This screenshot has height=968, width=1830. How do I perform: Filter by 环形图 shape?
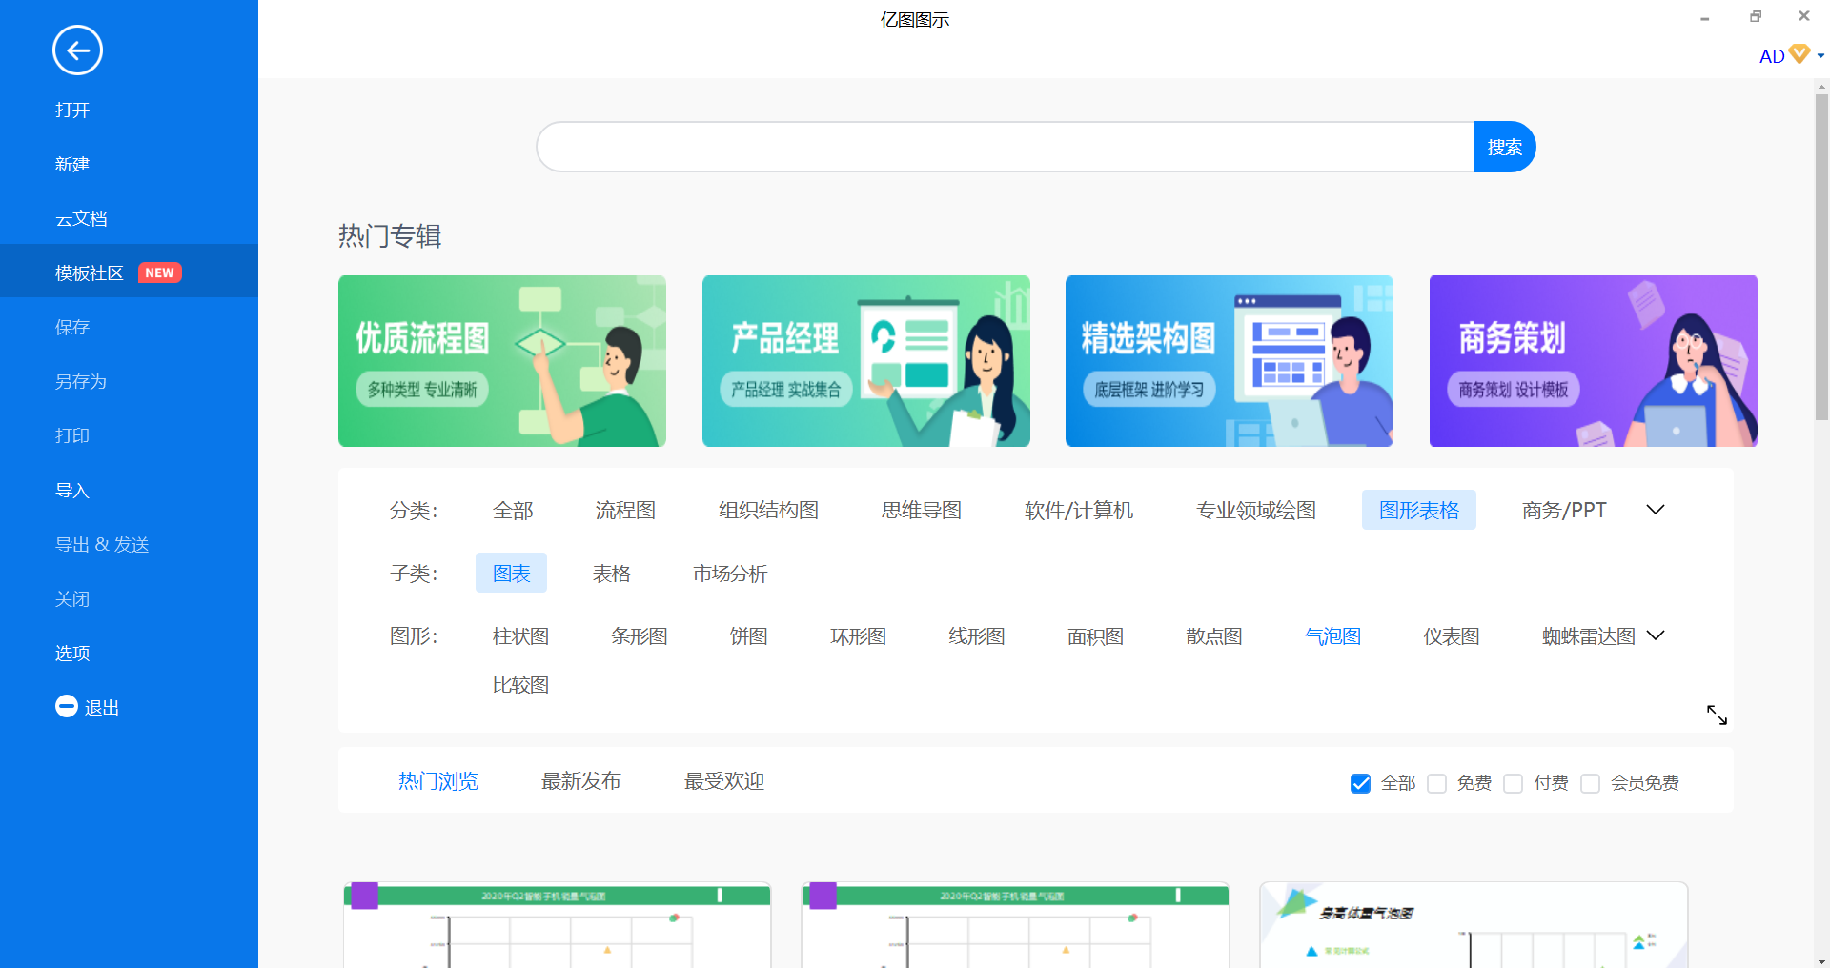point(858,635)
